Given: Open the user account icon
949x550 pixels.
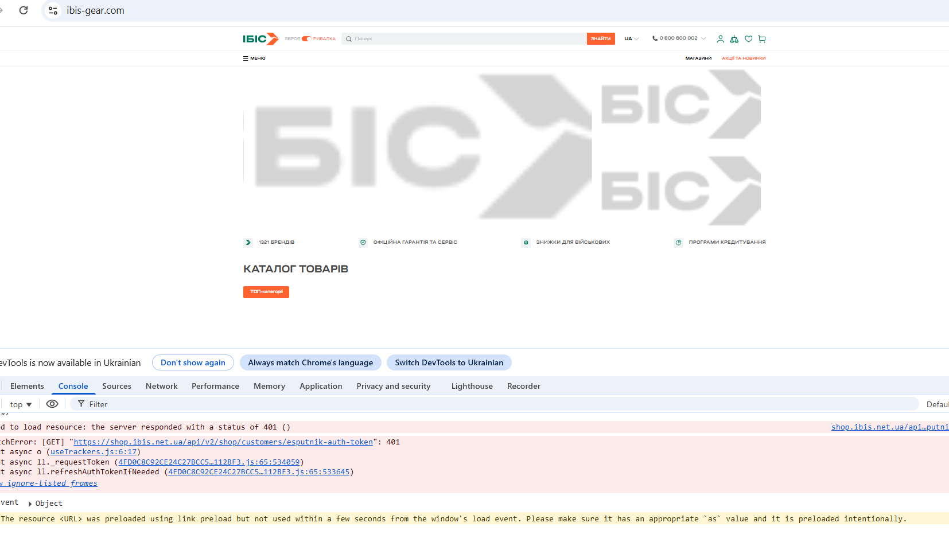Looking at the screenshot, I should tap(720, 39).
